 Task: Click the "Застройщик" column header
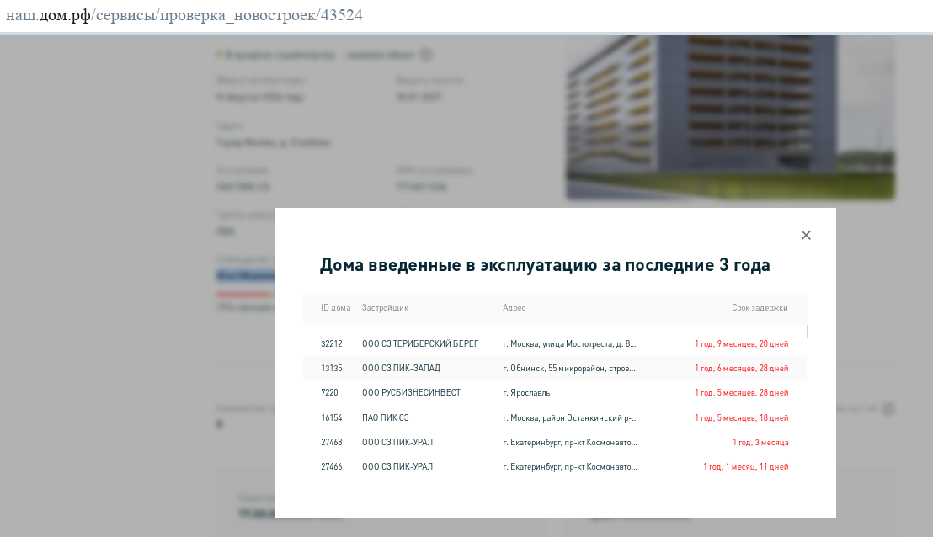(x=385, y=308)
